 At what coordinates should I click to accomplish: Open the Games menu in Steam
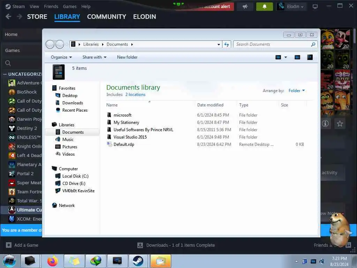click(70, 6)
